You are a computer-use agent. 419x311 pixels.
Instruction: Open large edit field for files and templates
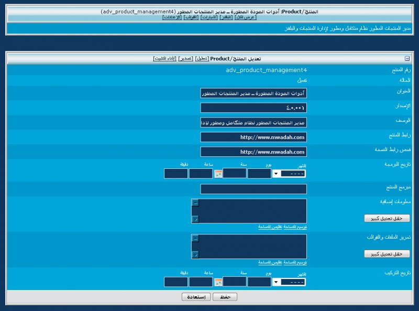pos(387,254)
